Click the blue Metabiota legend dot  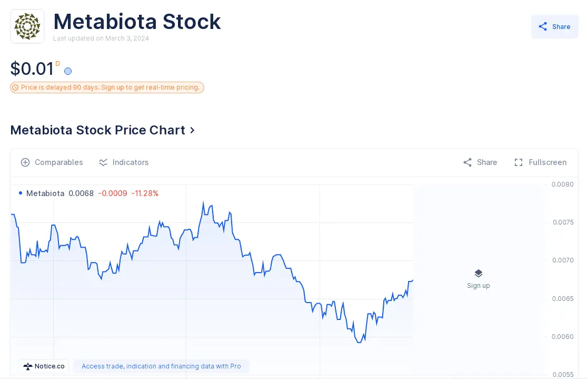(x=21, y=193)
